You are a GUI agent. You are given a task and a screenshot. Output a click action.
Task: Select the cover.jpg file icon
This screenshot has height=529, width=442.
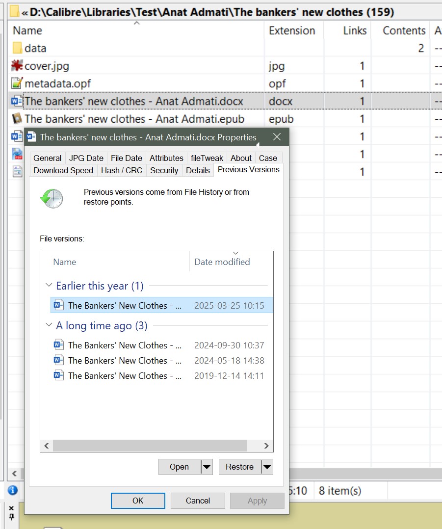pyautogui.click(x=17, y=66)
